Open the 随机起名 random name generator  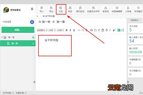pyautogui.click(x=80, y=8)
